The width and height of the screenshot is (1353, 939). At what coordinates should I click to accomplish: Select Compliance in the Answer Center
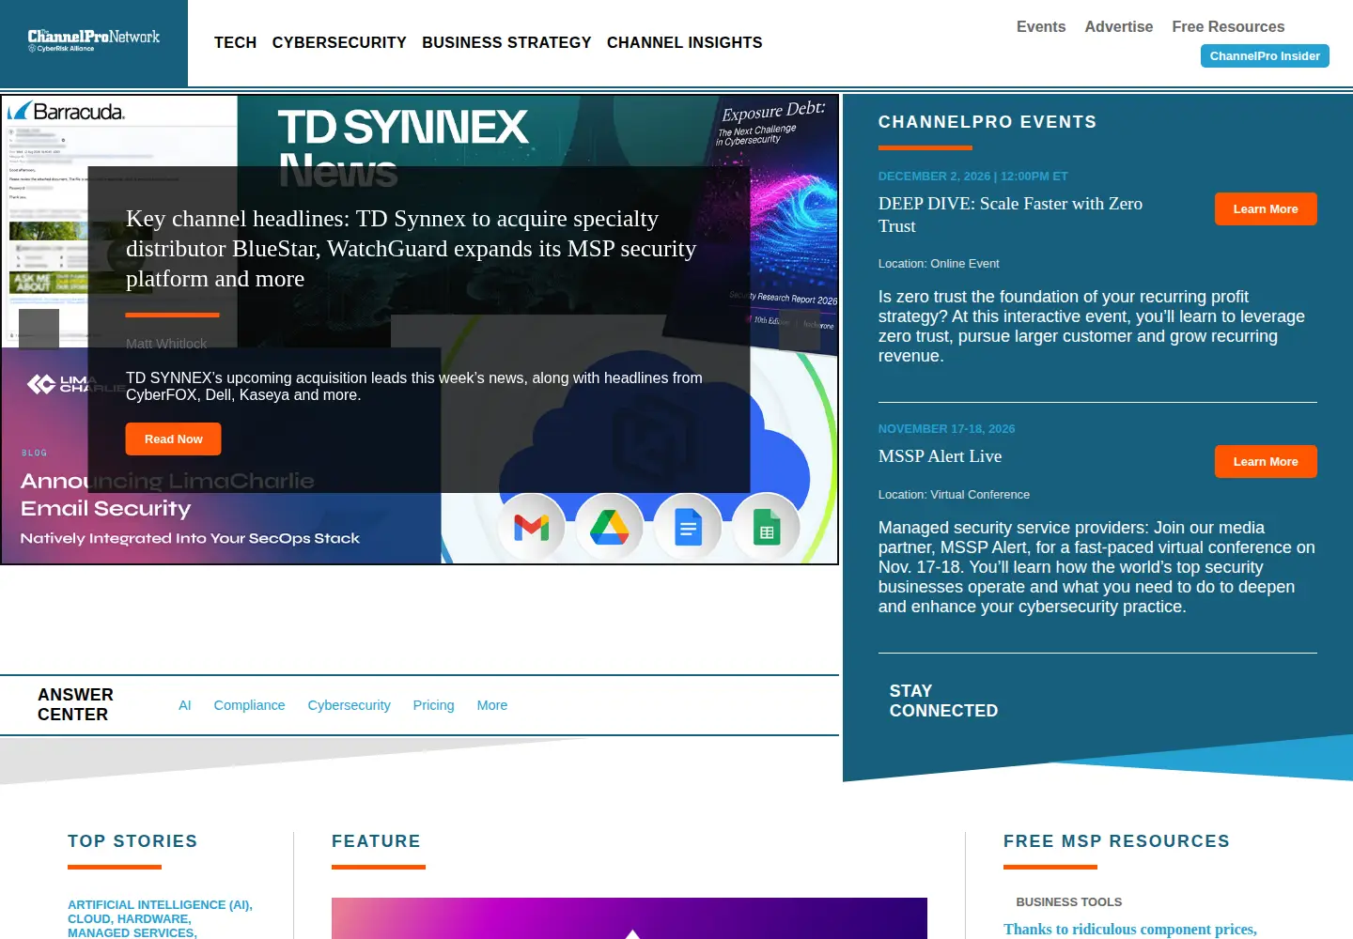(249, 705)
